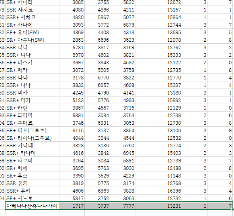Click the cell 'SR+ 미오(그루브)'
The width and height of the screenshot is (234, 216).
pyautogui.click(x=32, y=130)
